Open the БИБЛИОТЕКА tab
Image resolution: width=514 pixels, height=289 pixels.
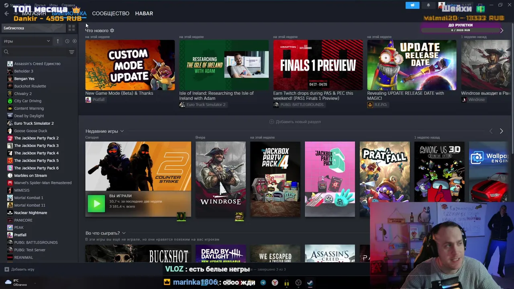pyautogui.click(x=69, y=14)
